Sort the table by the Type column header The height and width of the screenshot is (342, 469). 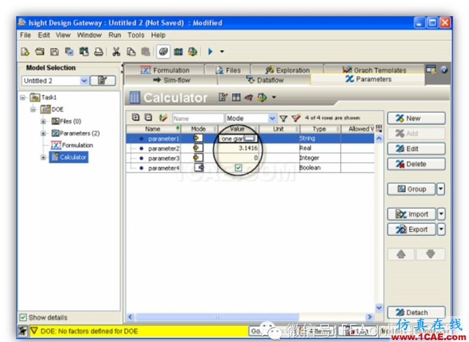tap(319, 129)
